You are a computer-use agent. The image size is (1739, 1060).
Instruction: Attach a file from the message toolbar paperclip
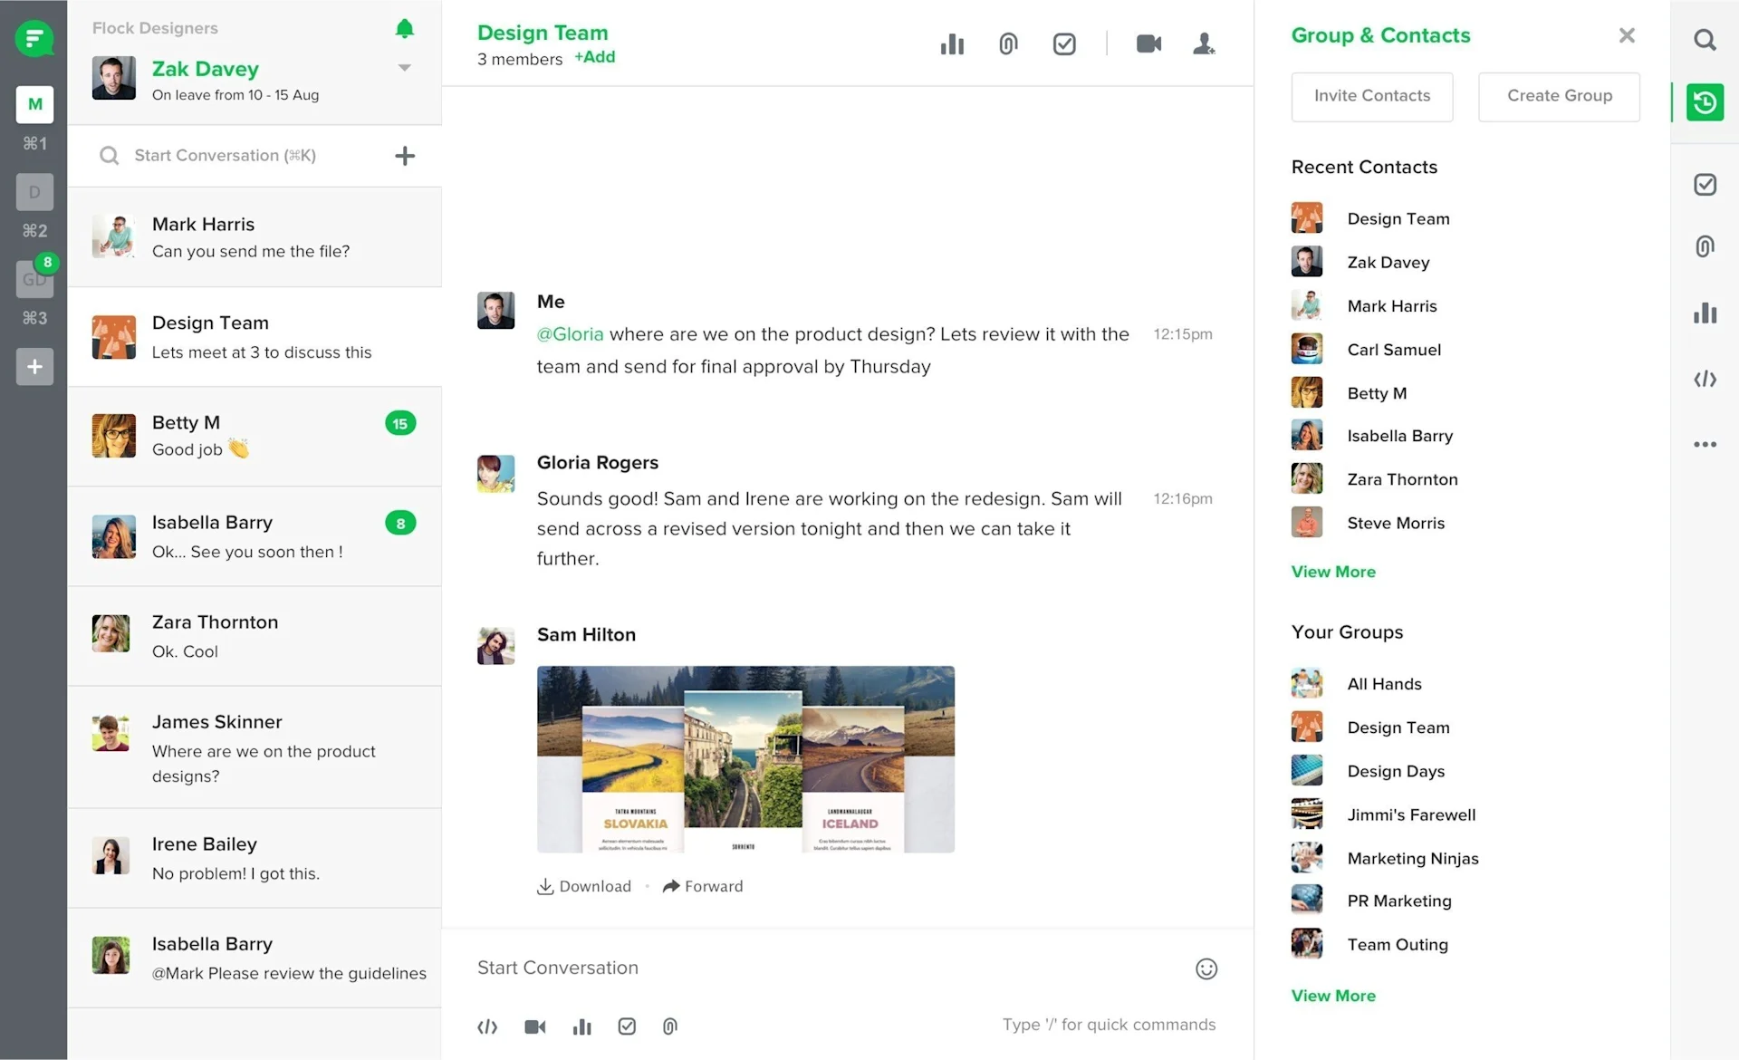[x=670, y=1026]
